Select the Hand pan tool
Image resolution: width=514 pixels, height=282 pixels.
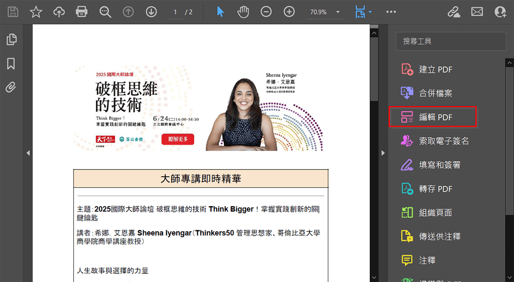point(243,12)
